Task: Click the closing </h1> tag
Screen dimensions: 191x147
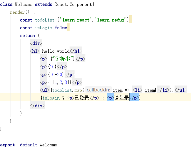Action: click(76, 51)
